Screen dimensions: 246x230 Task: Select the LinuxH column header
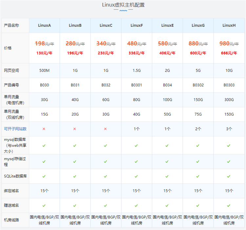point(229,25)
